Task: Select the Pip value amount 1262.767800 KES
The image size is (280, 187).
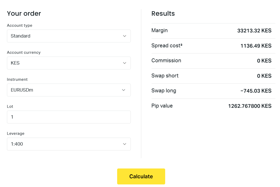Action: [x=250, y=106]
